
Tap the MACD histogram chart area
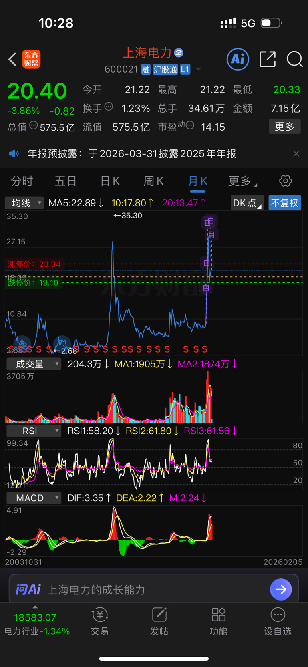tap(154, 531)
